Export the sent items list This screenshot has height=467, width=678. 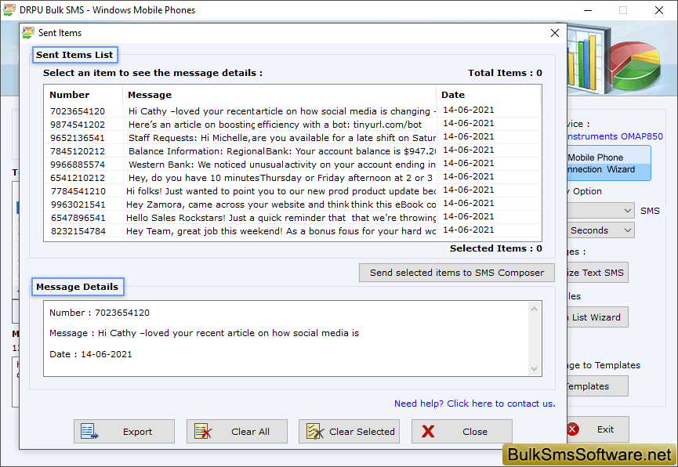point(124,431)
